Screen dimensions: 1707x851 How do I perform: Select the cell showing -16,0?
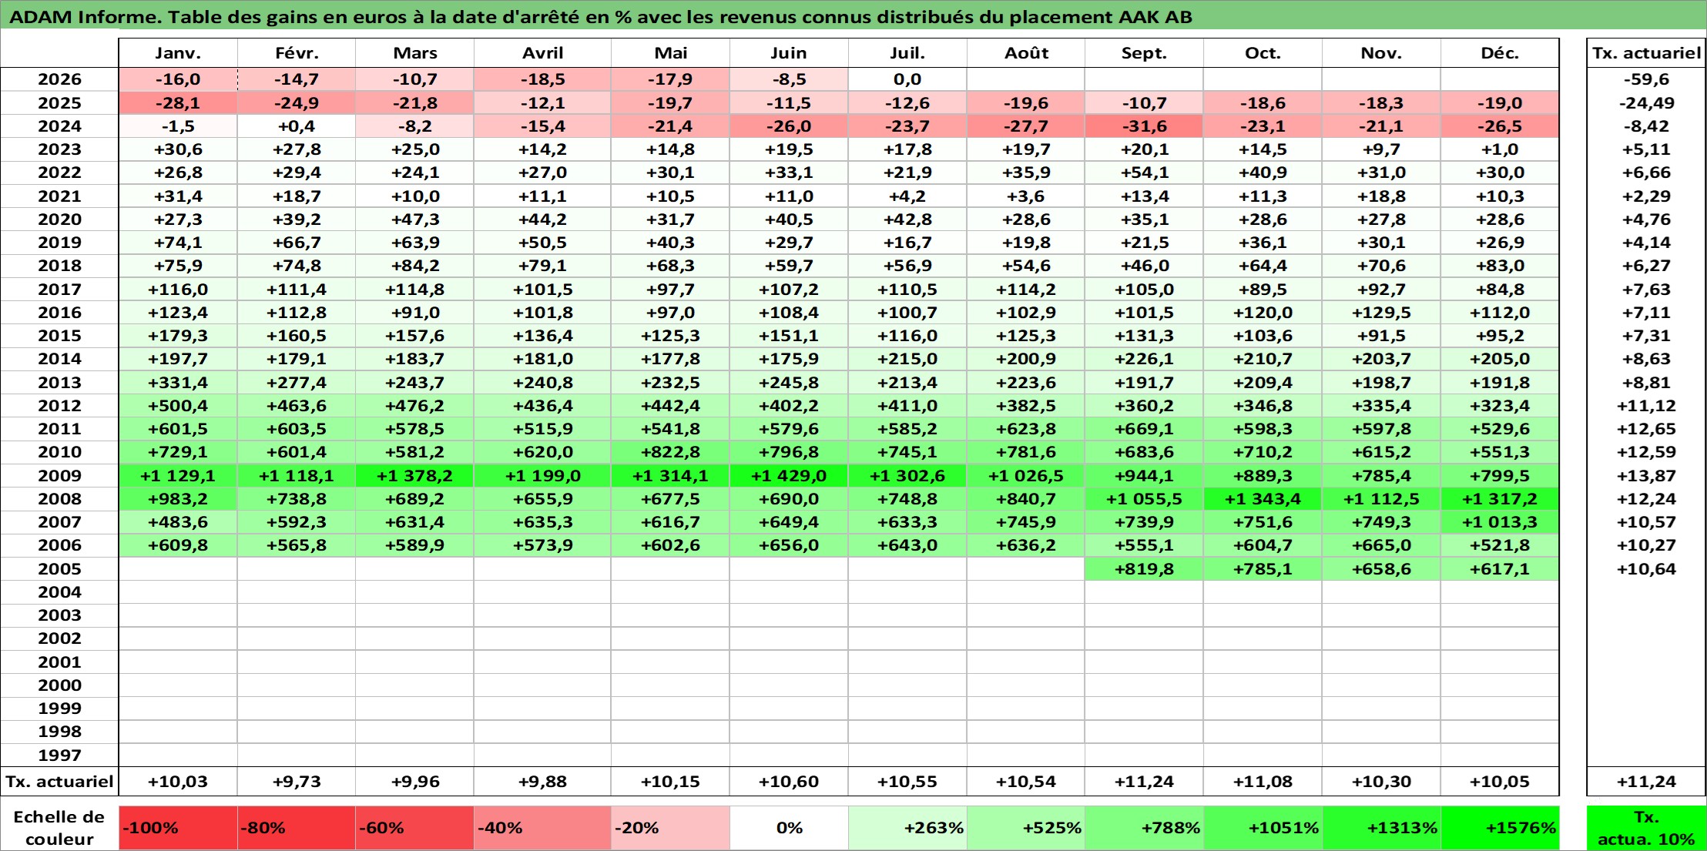(178, 79)
